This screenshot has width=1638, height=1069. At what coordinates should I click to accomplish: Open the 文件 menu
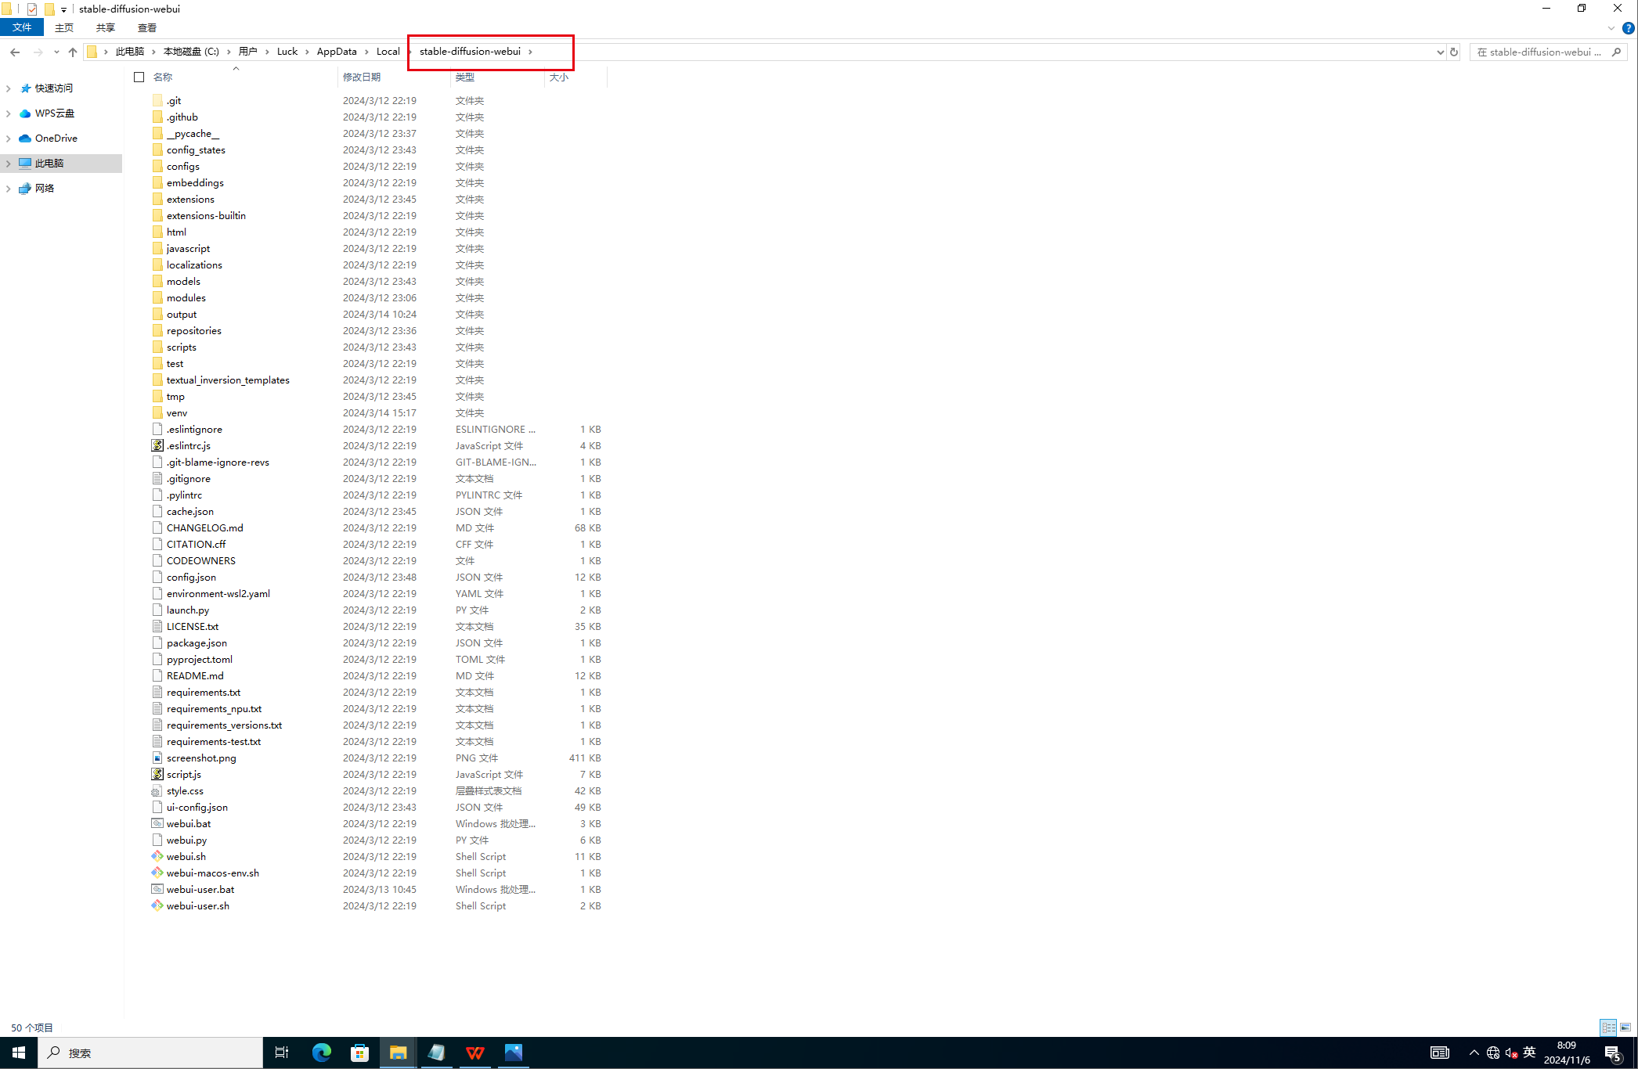[x=22, y=27]
